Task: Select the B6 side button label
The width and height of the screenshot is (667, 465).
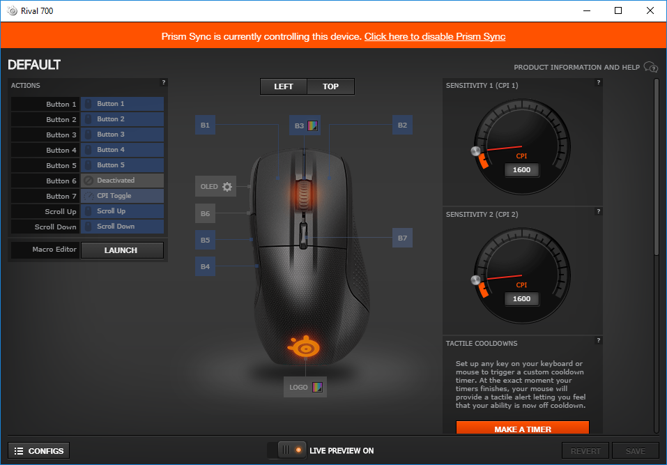Action: point(205,213)
